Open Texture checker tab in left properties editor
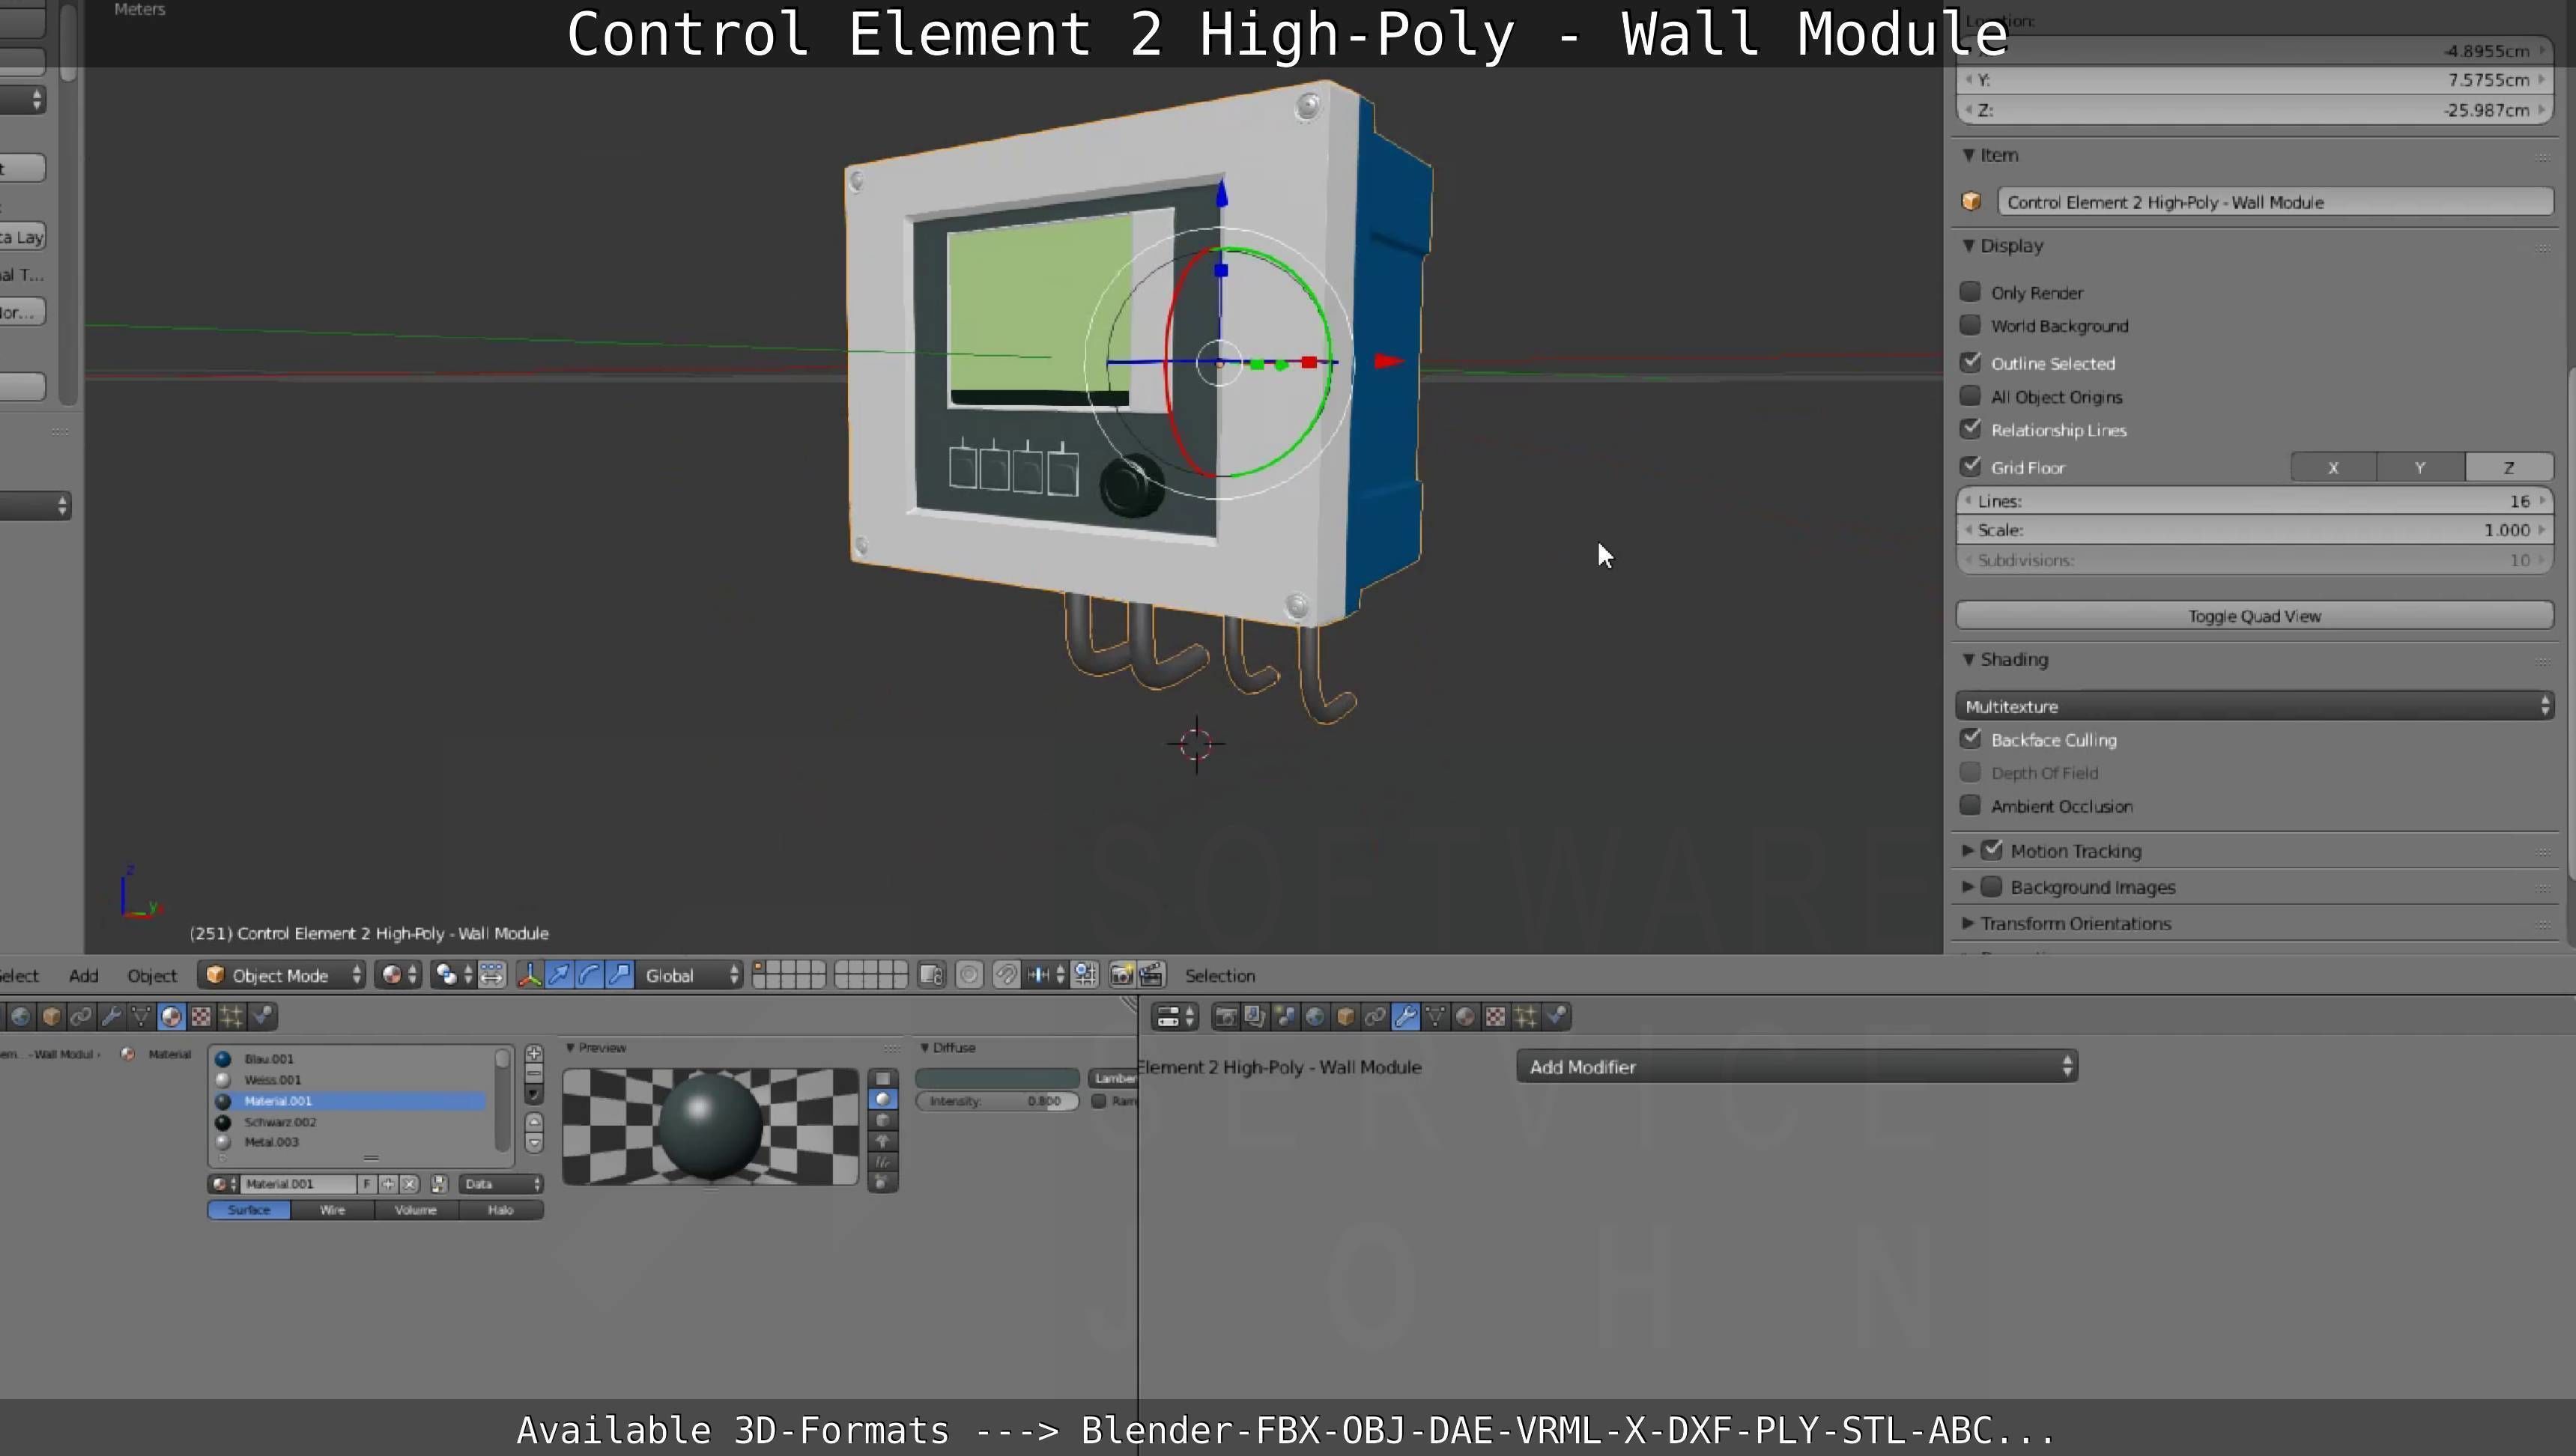The width and height of the screenshot is (2576, 1456). 201,1017
